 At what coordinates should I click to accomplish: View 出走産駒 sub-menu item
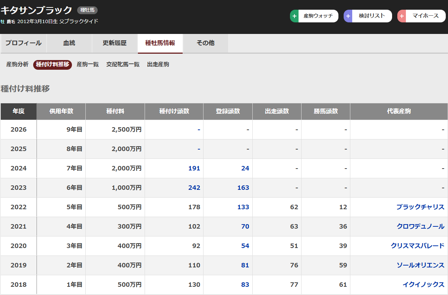(158, 65)
